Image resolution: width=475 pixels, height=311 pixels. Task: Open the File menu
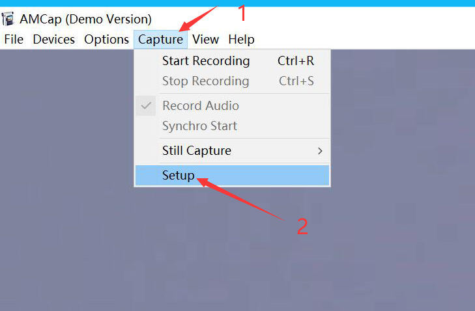[14, 39]
